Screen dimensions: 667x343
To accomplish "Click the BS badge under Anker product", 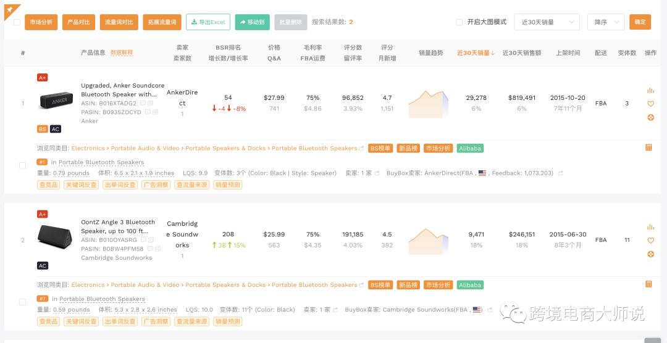I will pos(42,129).
